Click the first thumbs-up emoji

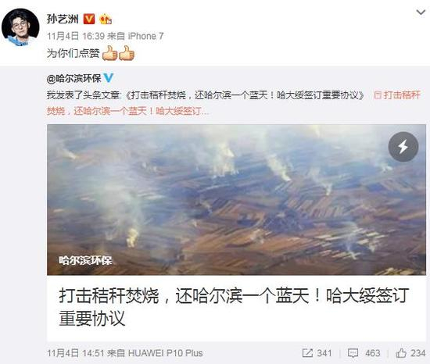coord(109,53)
